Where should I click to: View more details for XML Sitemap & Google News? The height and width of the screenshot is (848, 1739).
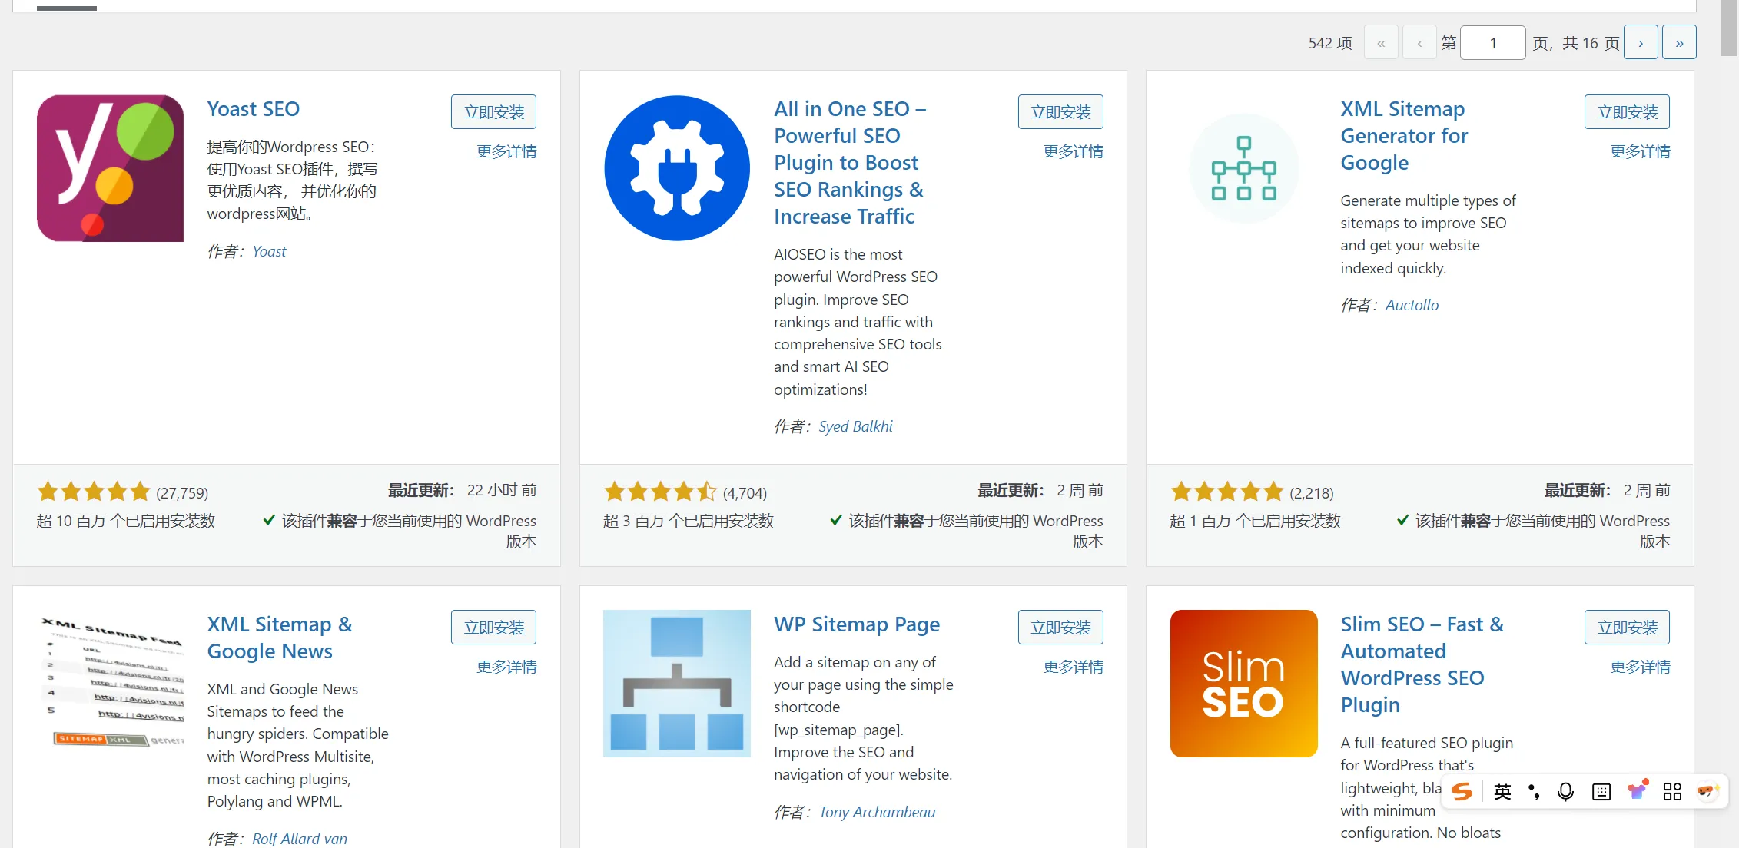tap(506, 667)
